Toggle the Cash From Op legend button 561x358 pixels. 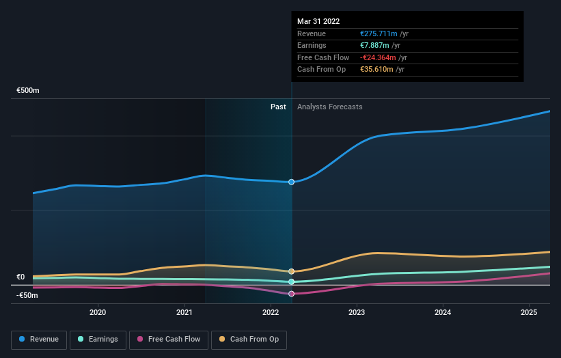(x=249, y=340)
